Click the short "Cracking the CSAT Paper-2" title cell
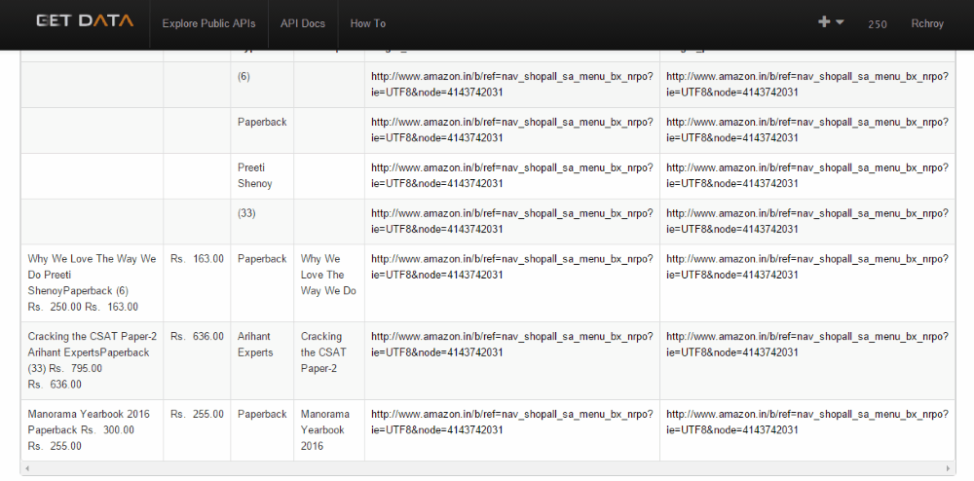 point(329,360)
